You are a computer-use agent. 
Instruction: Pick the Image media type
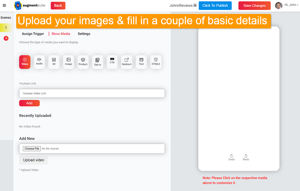point(68,62)
